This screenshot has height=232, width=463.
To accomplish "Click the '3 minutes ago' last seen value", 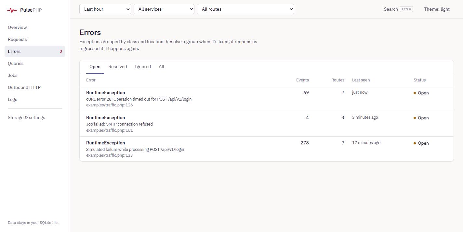I will [x=365, y=117].
